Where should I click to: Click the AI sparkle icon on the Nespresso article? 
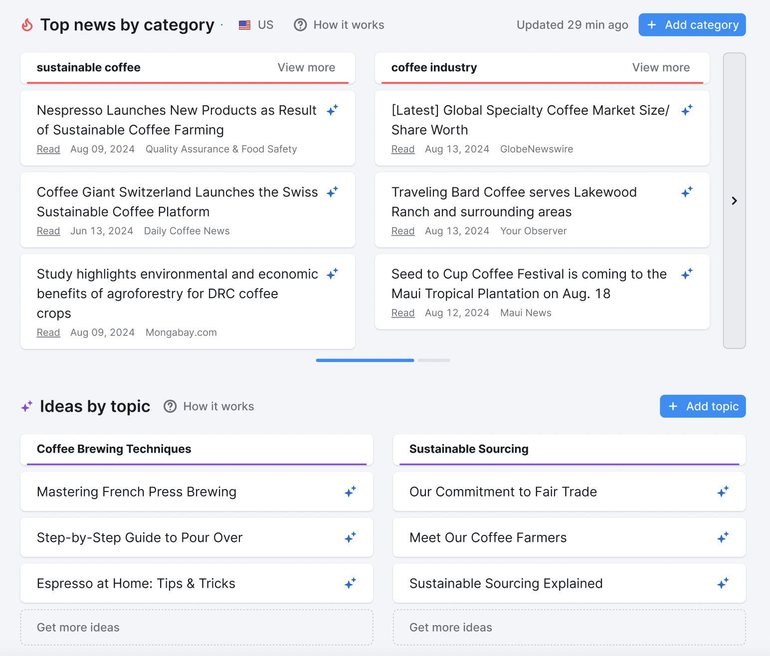click(x=332, y=110)
